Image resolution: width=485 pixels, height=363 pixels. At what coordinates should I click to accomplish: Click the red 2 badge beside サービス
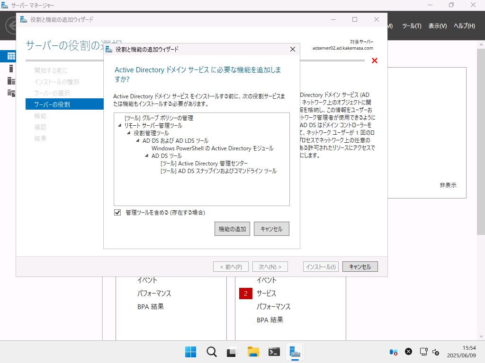(x=246, y=294)
